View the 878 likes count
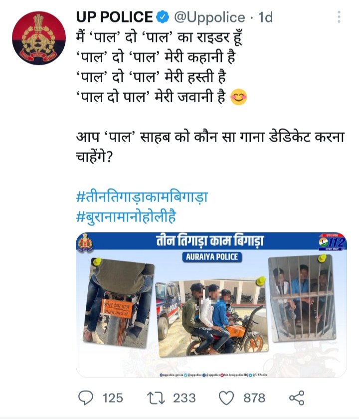Screen dimensions: 359x420 click(x=254, y=398)
